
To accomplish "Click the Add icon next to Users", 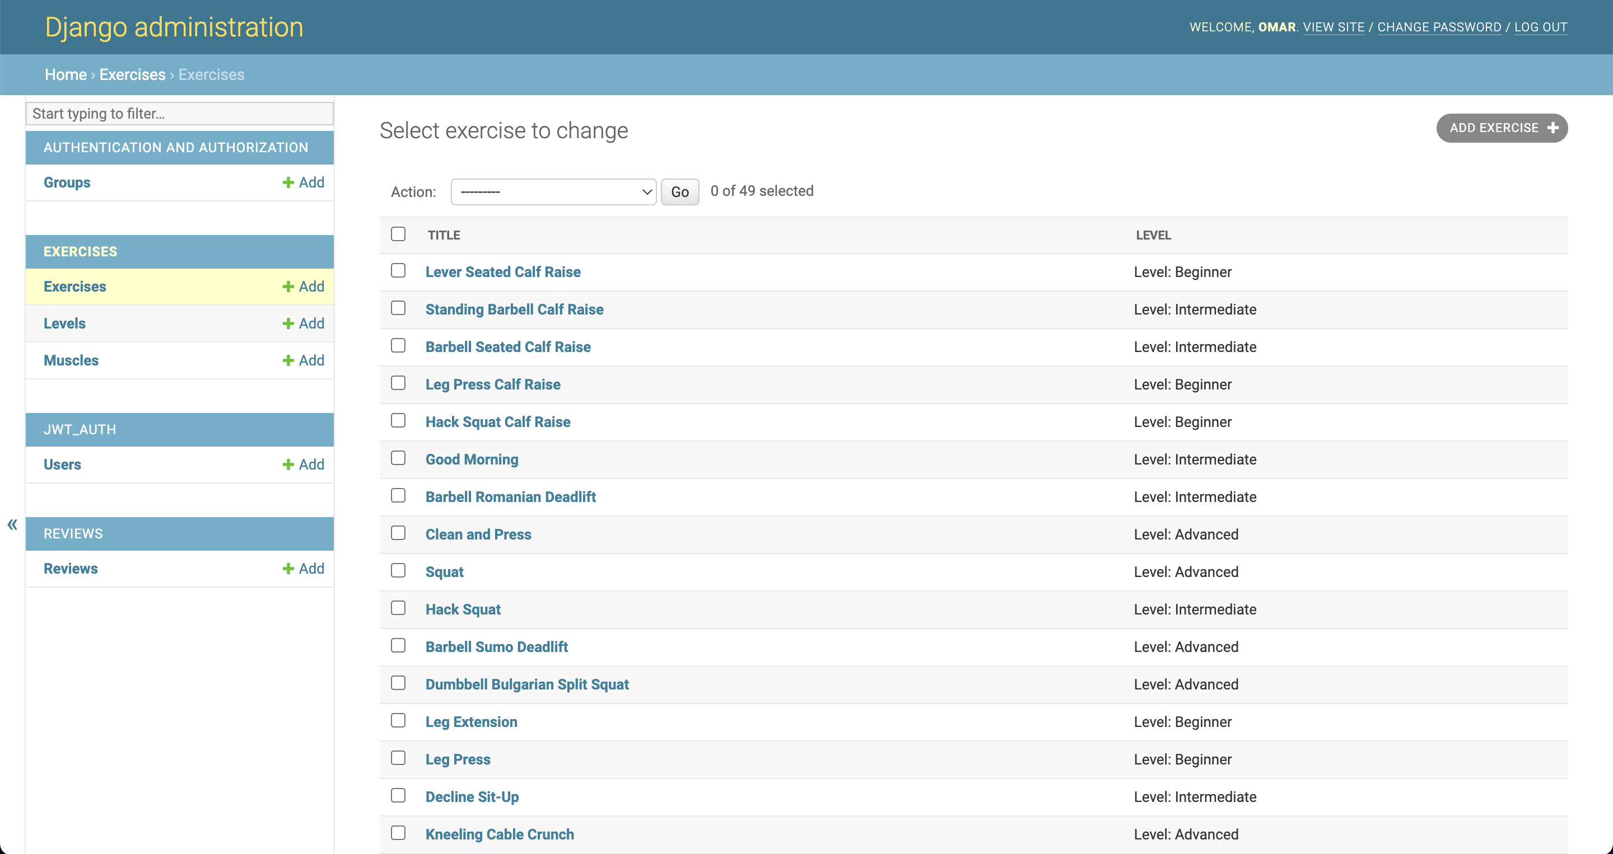I will point(287,463).
